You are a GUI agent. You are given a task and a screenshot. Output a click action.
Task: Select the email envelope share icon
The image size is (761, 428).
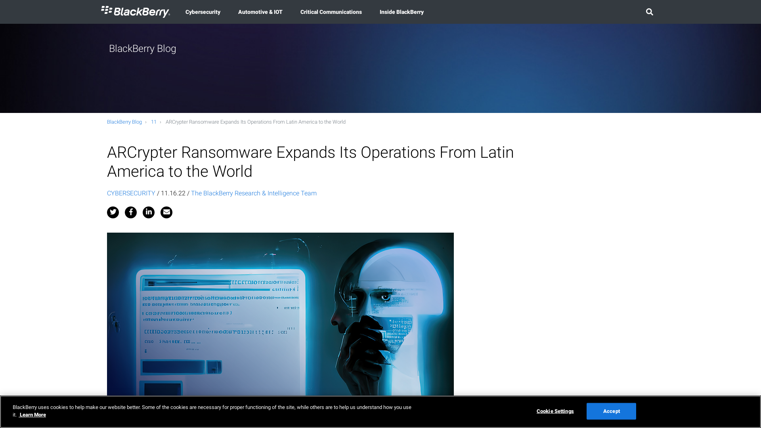point(166,212)
